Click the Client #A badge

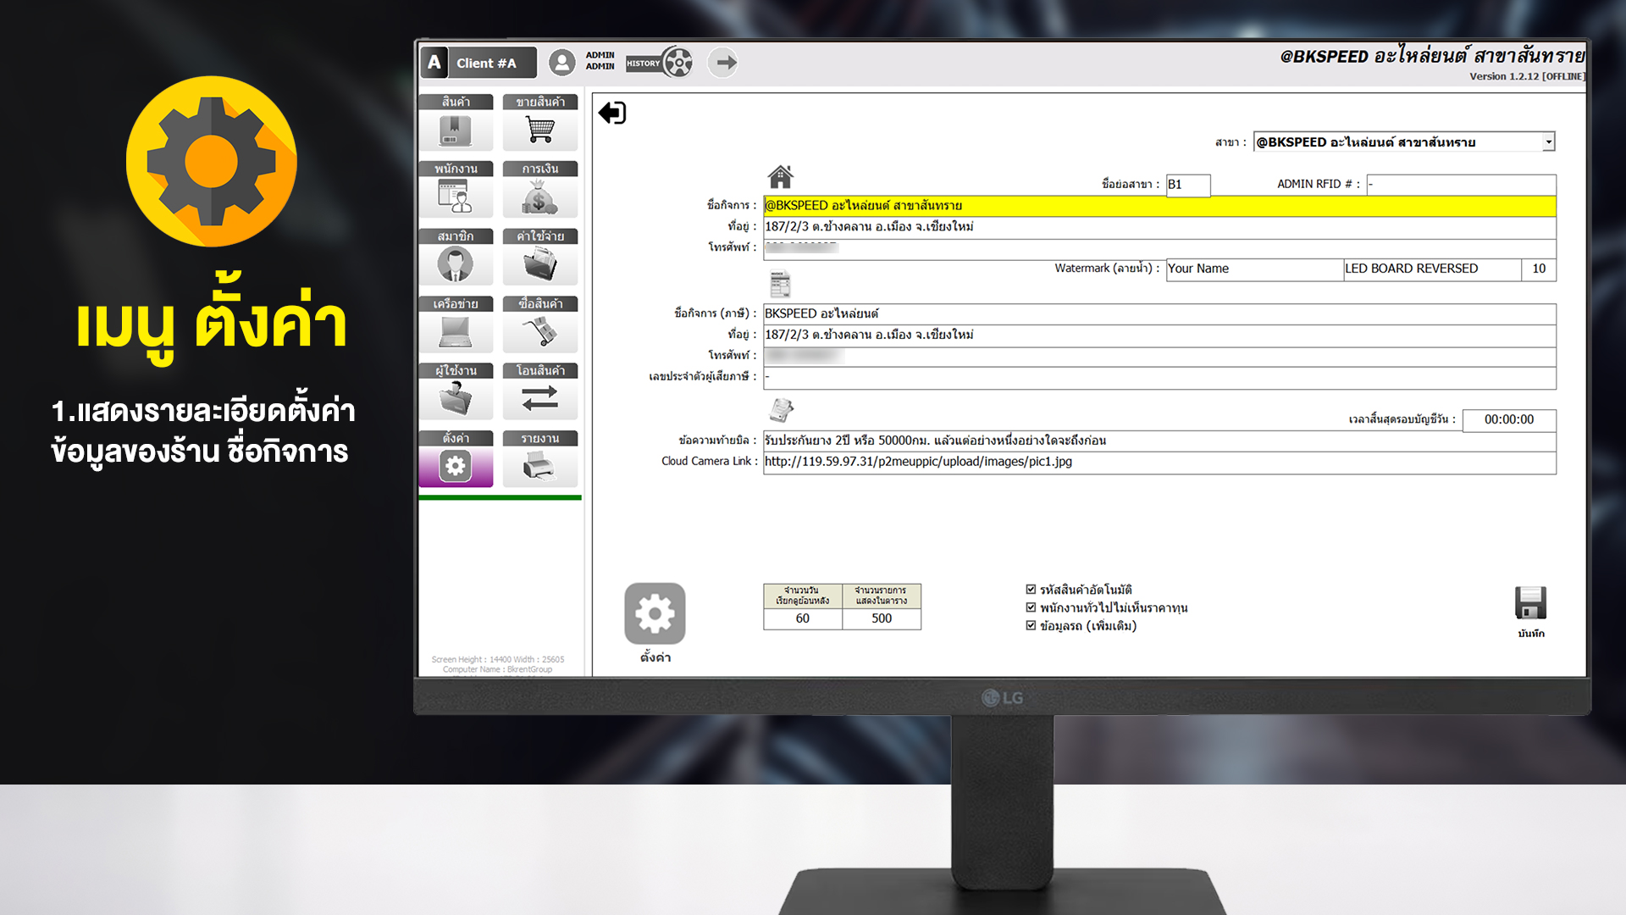coord(478,63)
